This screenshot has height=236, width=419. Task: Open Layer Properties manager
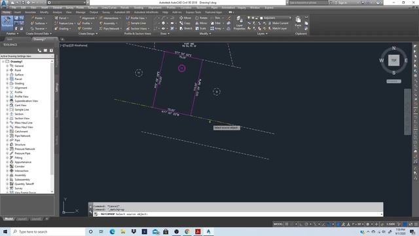pos(239,23)
